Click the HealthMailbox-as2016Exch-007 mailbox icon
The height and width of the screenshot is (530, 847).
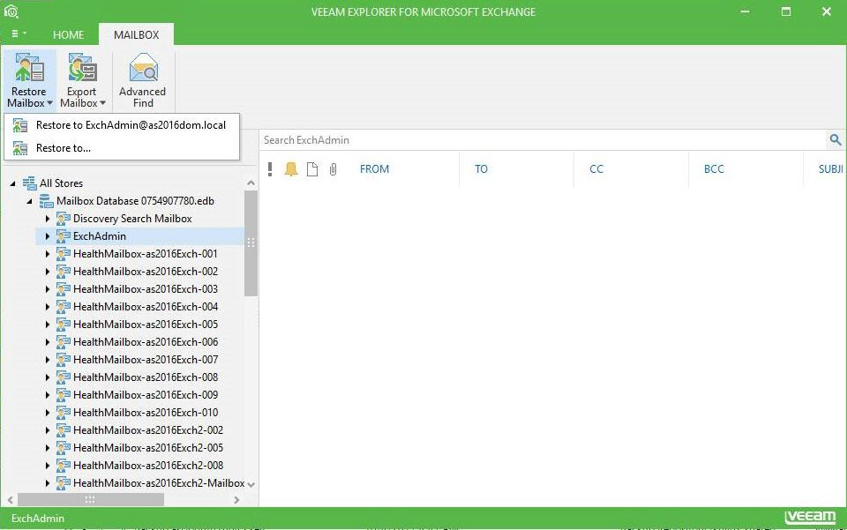(64, 360)
